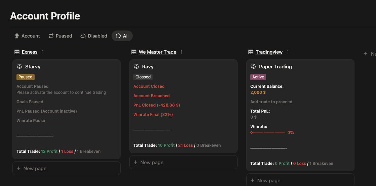Viewport: 376px width, 186px height.
Task: Open the Account view tab
Action: tap(27, 36)
